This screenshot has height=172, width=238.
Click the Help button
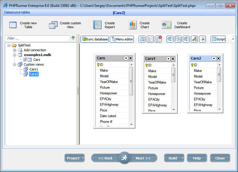click(x=197, y=158)
